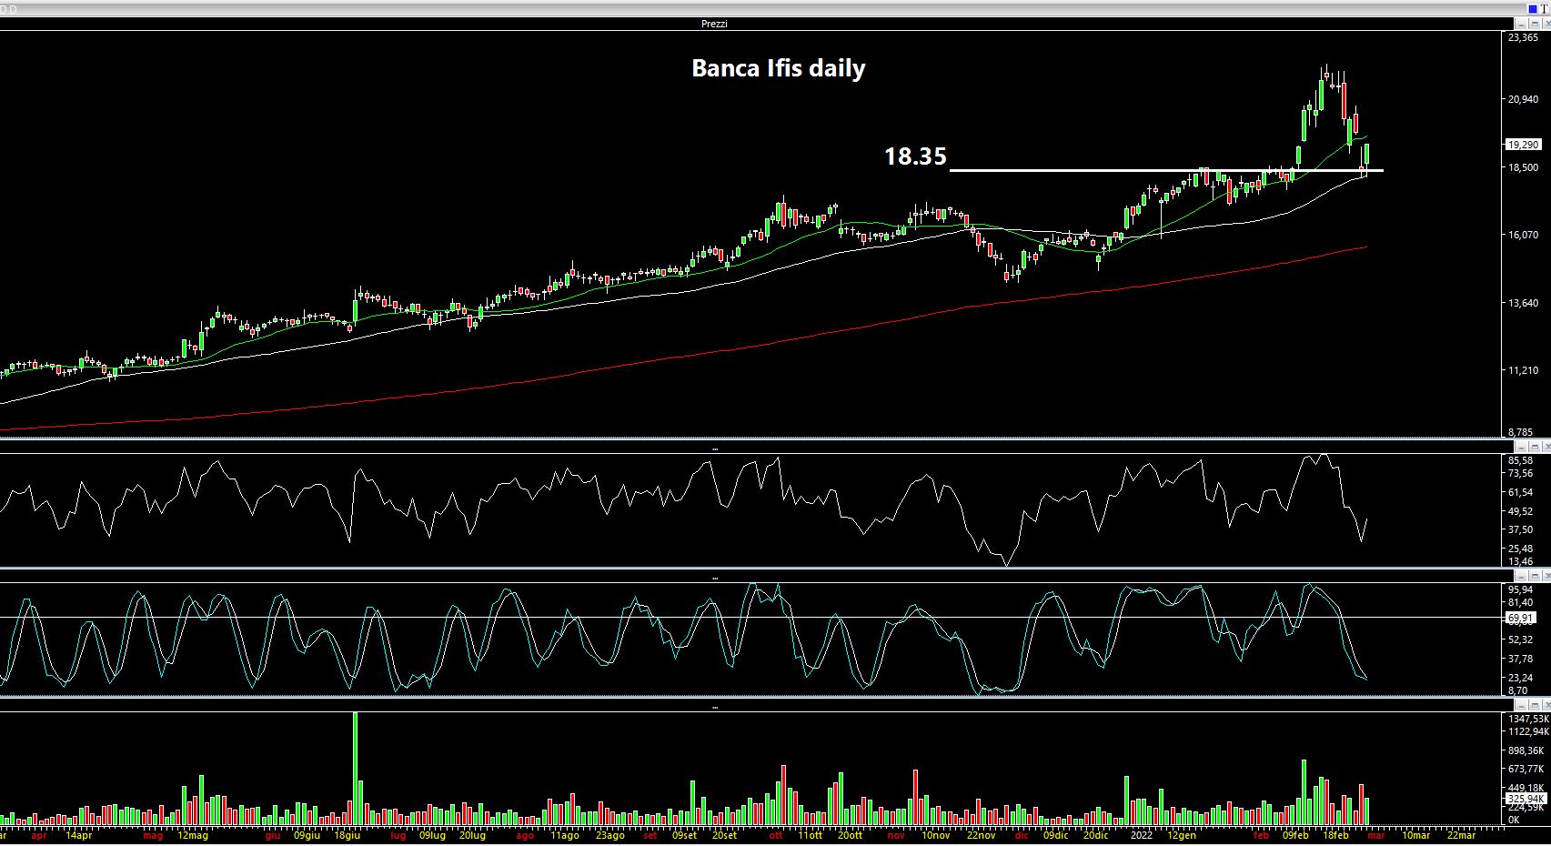Viewport: 1551px width, 846px height.
Task: Click the 11,210 price axis value
Action: [1523, 371]
